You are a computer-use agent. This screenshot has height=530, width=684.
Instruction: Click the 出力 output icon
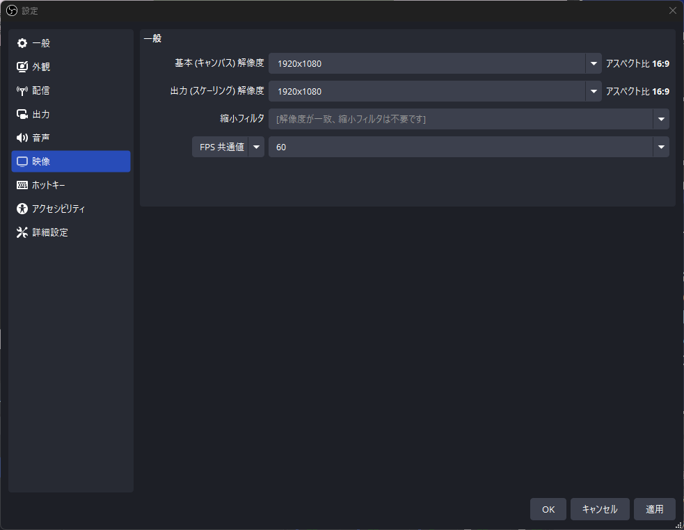(22, 114)
